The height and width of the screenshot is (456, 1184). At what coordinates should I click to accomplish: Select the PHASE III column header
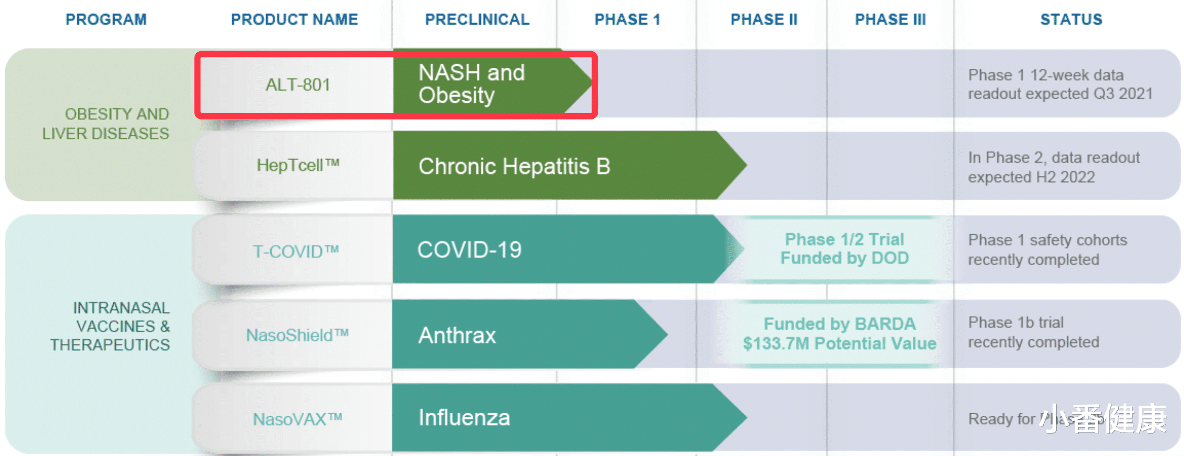(890, 20)
